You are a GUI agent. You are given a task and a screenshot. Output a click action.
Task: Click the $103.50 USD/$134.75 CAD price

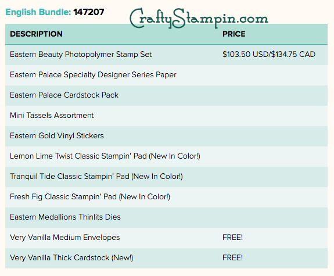[269, 55]
